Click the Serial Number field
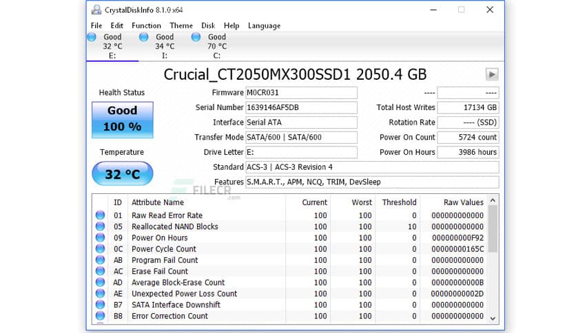 [x=301, y=107]
